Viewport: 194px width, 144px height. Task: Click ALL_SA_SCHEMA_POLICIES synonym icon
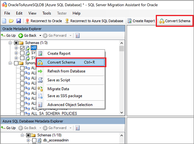(27, 113)
